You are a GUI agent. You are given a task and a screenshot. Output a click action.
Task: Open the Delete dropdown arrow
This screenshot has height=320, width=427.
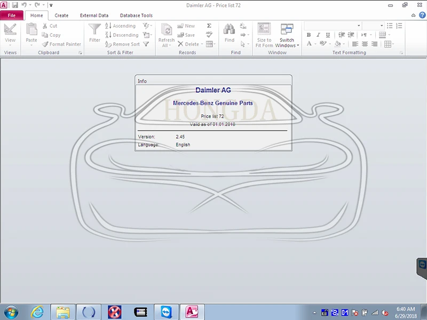202,44
